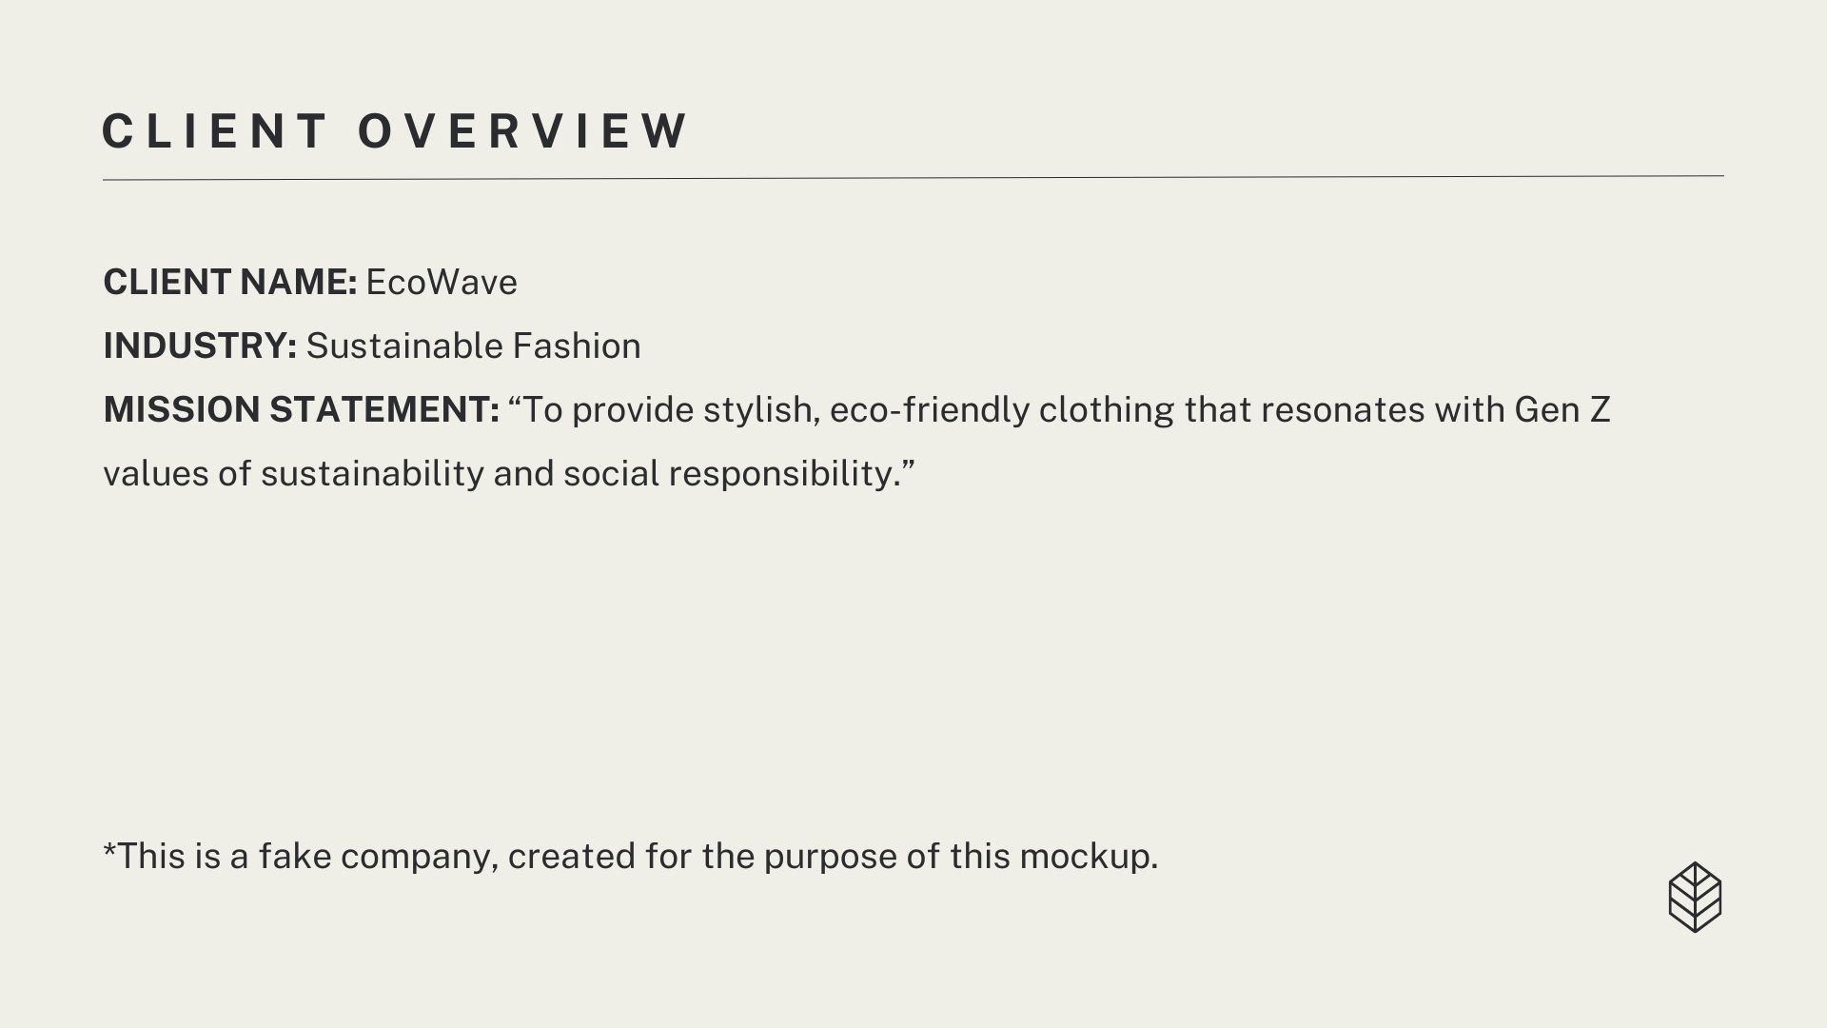Click the bold CLIENT NAME label
This screenshot has height=1028, width=1827.
229,282
